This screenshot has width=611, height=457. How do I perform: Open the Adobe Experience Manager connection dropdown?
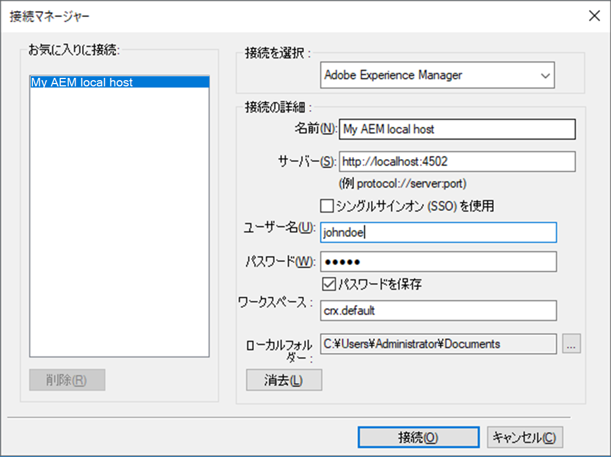coord(437,75)
